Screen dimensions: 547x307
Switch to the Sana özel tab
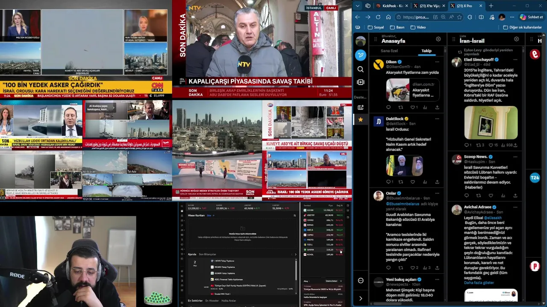coord(389,51)
